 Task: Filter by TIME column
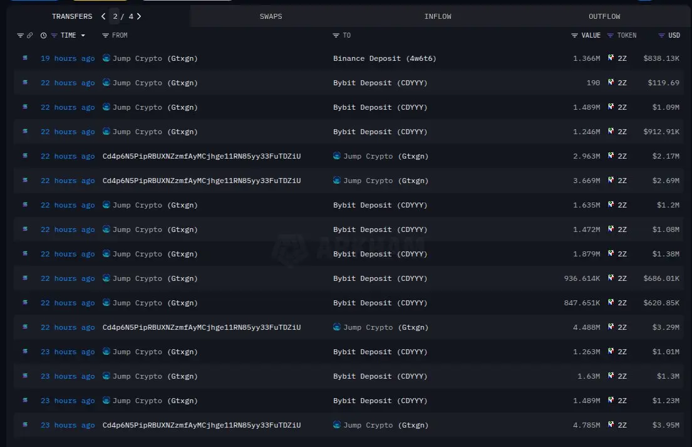[x=54, y=35]
